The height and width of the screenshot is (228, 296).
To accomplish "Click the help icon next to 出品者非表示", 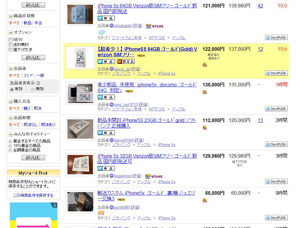I will click(38, 83).
